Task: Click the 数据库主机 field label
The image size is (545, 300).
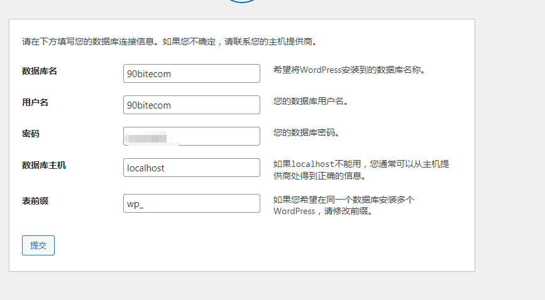Action: pyautogui.click(x=44, y=165)
